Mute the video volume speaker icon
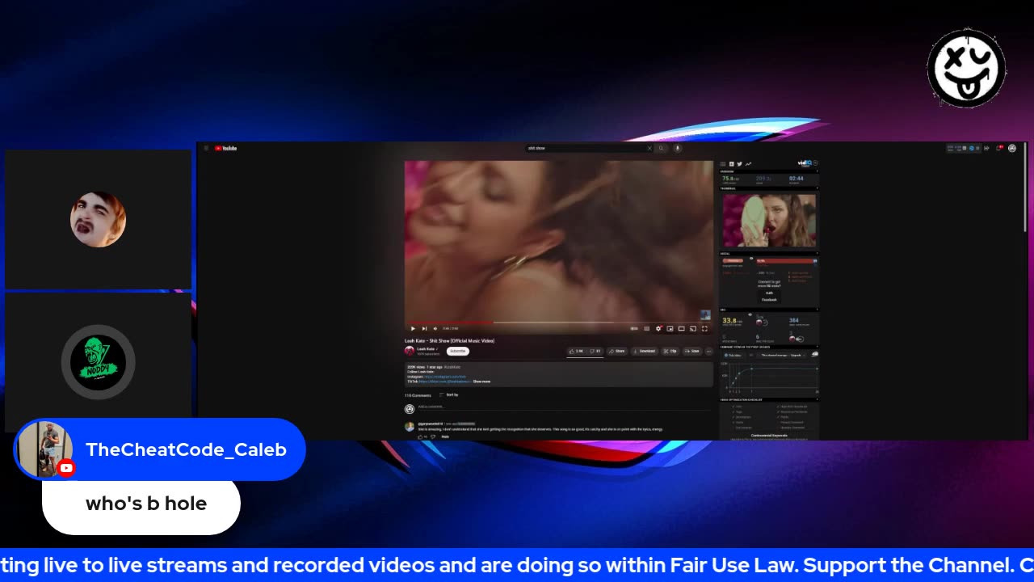 (435, 329)
